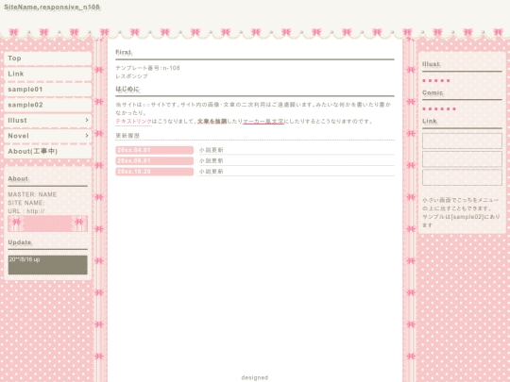Click 小説更新 beside 20xx.04.01
510x382 pixels.
(x=212, y=150)
